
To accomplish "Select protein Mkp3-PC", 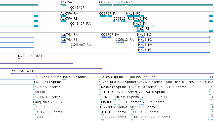I will point(174,37).
